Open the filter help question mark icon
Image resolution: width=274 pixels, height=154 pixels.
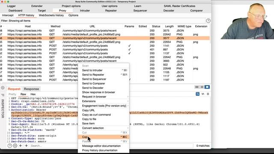coord(208,21)
